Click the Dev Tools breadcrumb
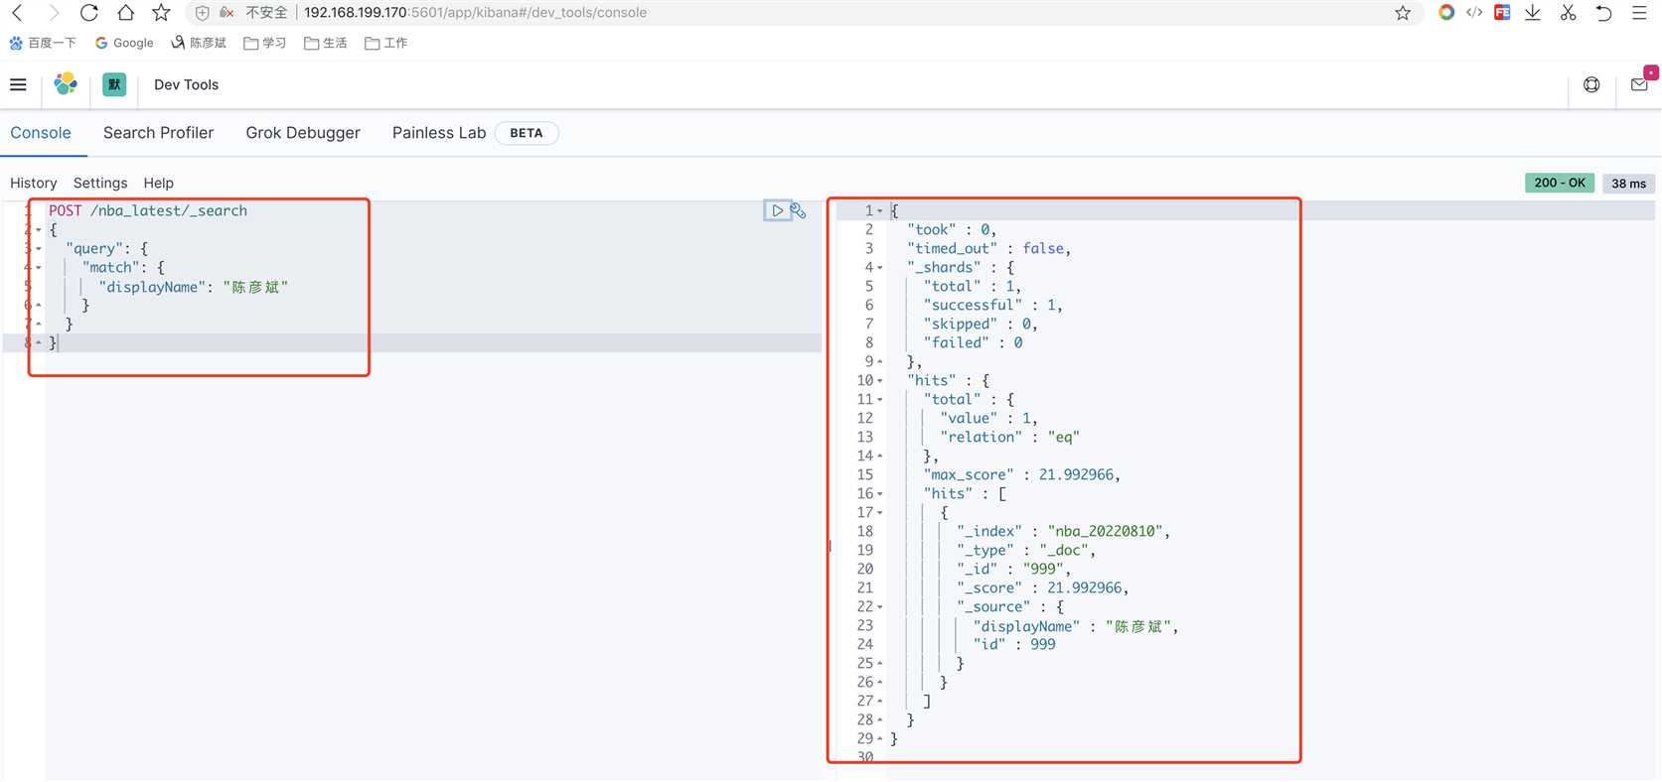The width and height of the screenshot is (1662, 782). click(x=186, y=84)
